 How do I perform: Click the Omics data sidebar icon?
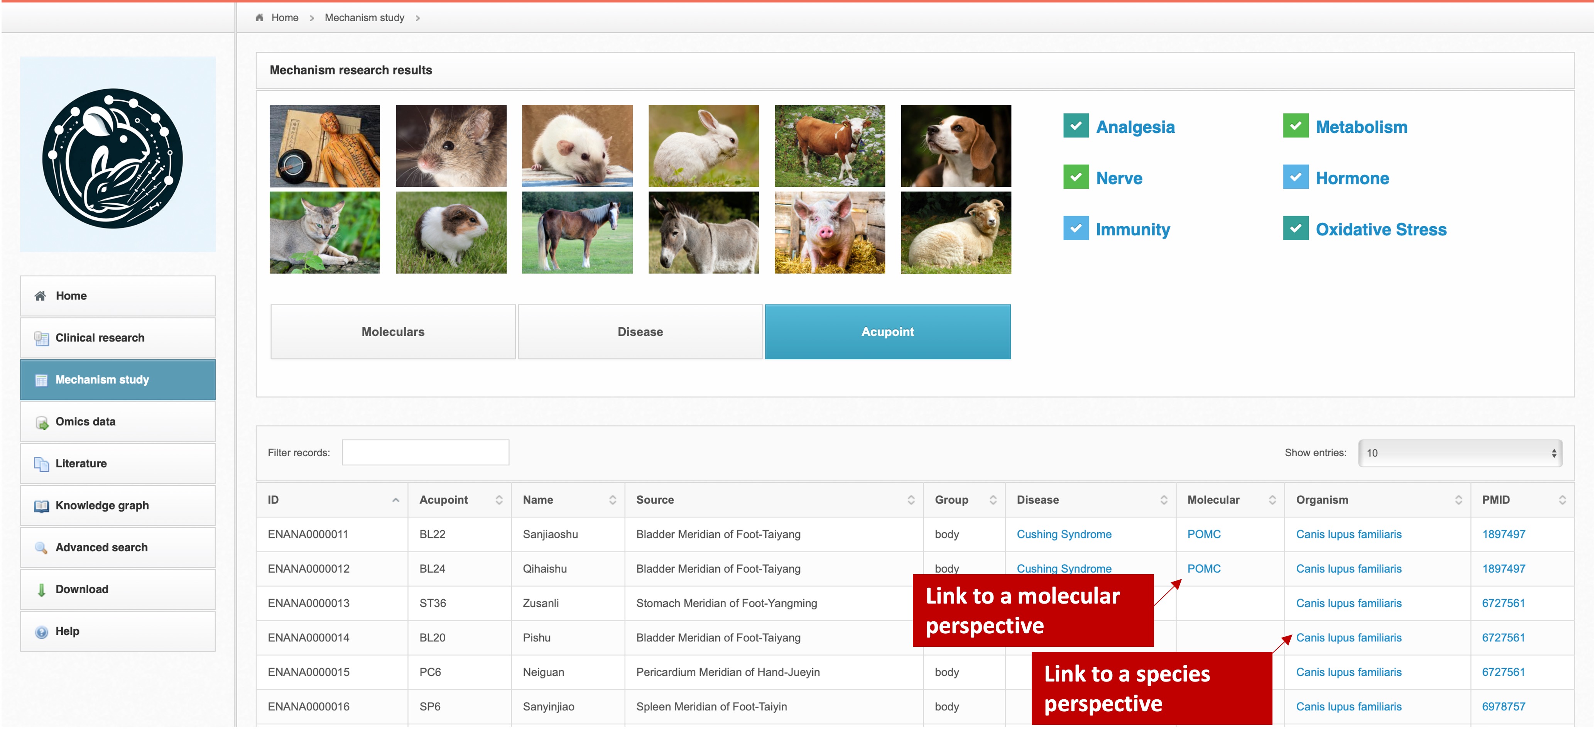pyautogui.click(x=42, y=423)
